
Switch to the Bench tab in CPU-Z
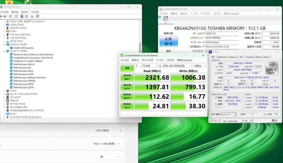tap(259, 57)
